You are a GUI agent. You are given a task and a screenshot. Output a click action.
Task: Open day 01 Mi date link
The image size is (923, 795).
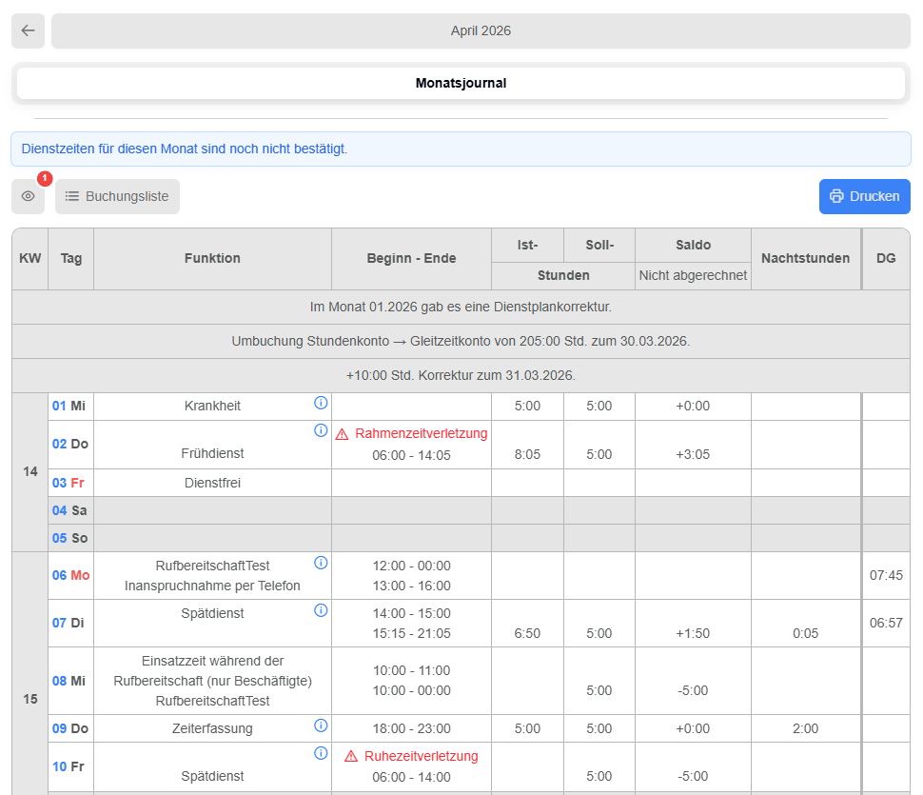[x=59, y=406]
